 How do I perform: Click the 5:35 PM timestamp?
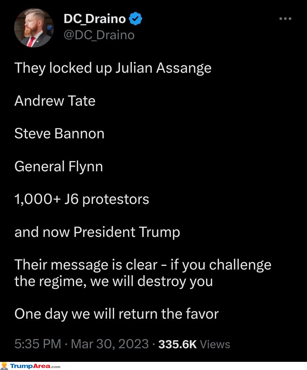38,344
